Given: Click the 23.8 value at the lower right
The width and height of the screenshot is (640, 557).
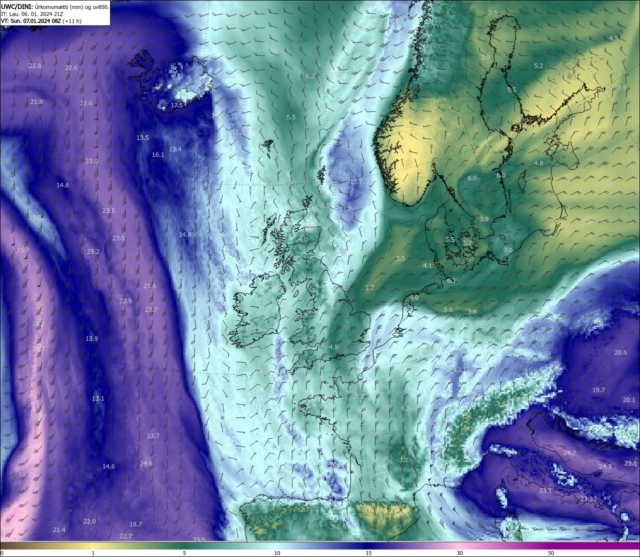Looking at the screenshot, I should point(630,463).
